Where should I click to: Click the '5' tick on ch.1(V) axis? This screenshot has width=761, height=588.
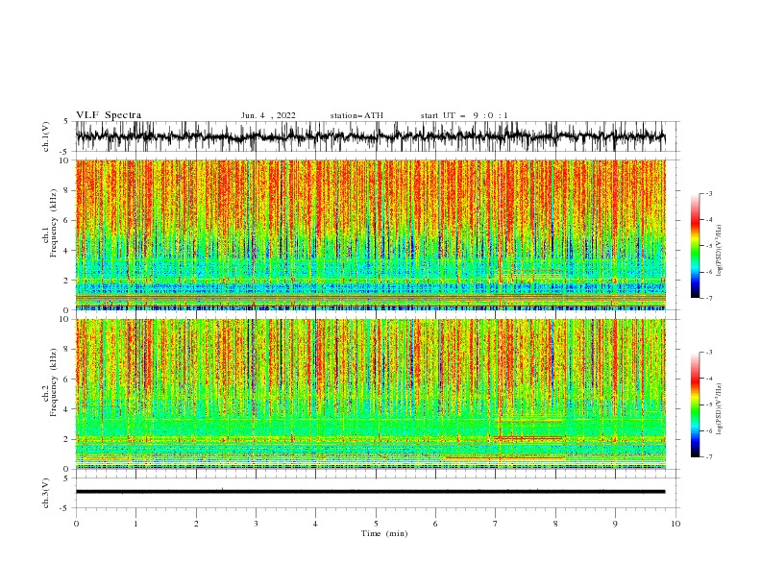pos(66,121)
